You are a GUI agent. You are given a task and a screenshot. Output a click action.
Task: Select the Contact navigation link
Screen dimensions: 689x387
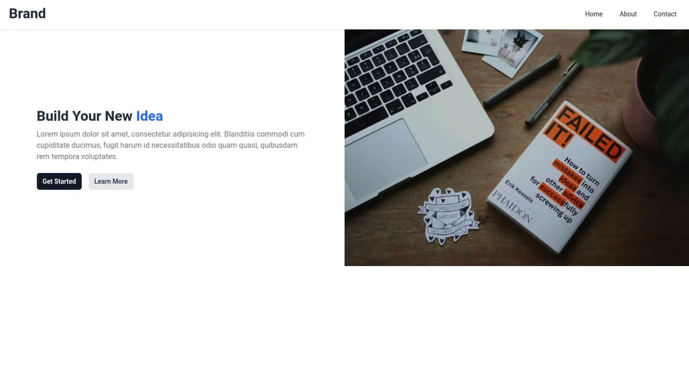pos(665,14)
